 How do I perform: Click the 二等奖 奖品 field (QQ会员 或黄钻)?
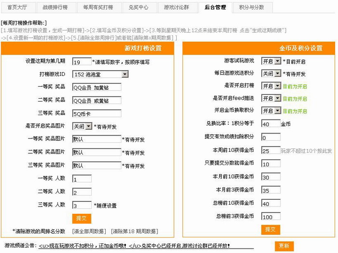pyautogui.click(x=97, y=100)
